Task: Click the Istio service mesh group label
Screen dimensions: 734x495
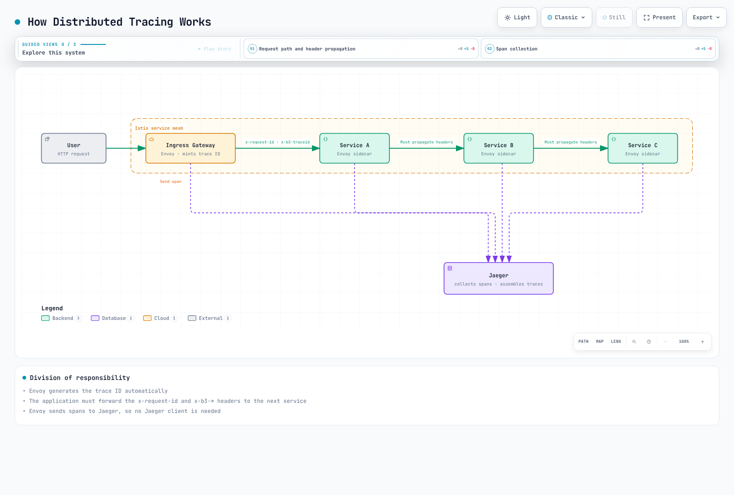Action: [159, 128]
